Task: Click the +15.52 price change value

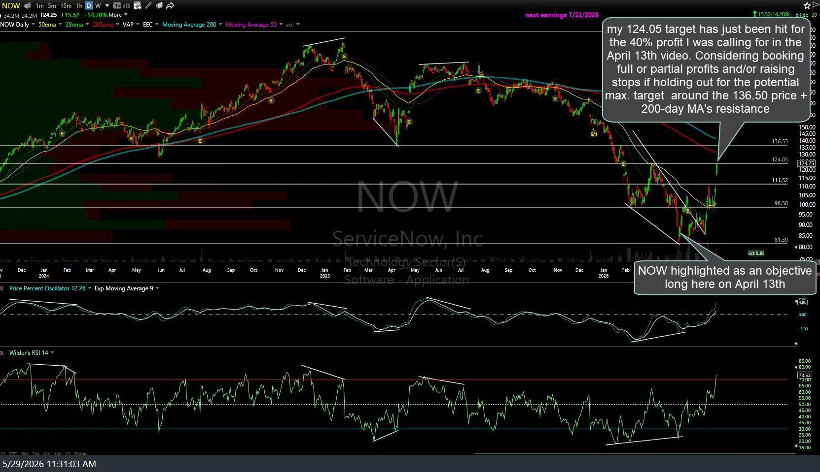Action: (x=70, y=15)
